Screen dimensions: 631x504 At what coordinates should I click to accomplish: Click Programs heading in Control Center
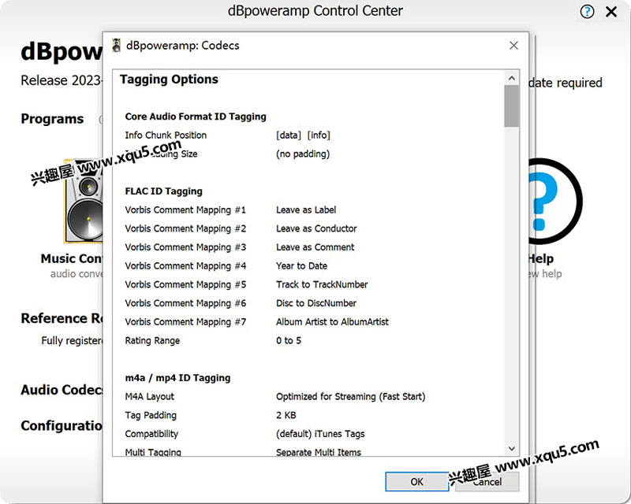[x=52, y=119]
